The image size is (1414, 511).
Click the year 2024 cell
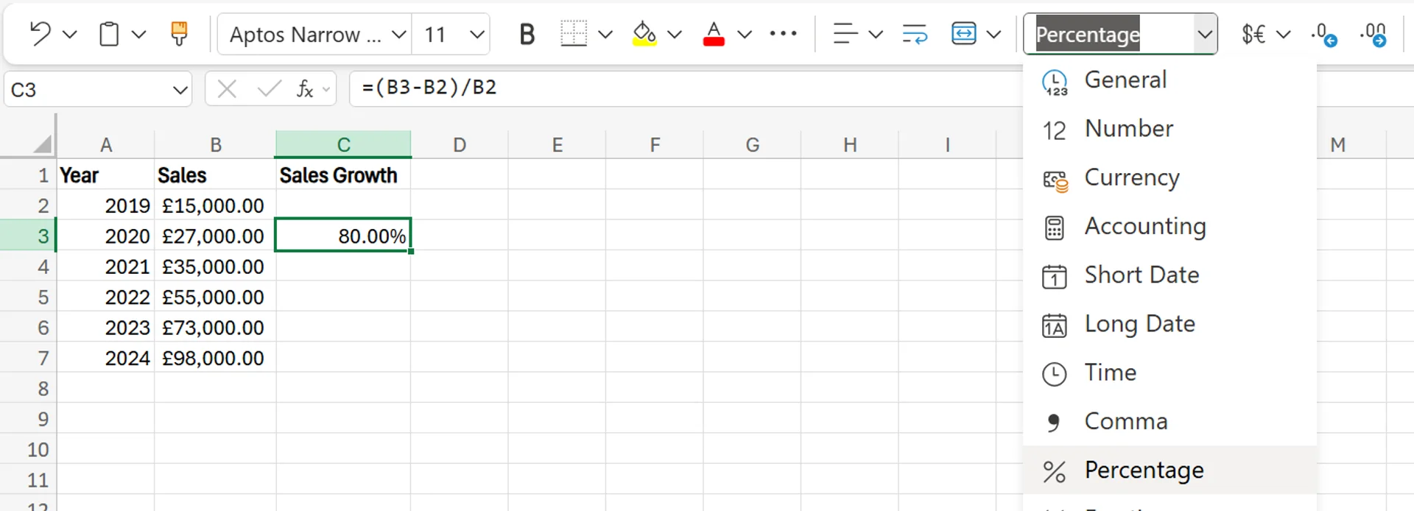pyautogui.click(x=106, y=358)
